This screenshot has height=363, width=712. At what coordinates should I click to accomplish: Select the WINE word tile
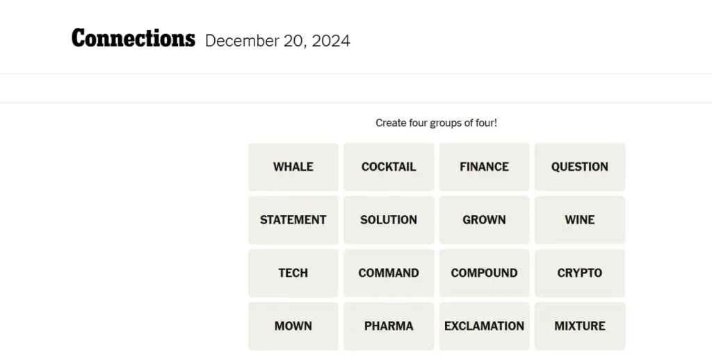coord(579,220)
